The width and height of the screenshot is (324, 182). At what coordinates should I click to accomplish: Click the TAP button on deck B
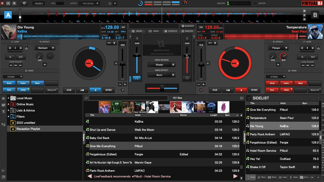tap(201, 27)
